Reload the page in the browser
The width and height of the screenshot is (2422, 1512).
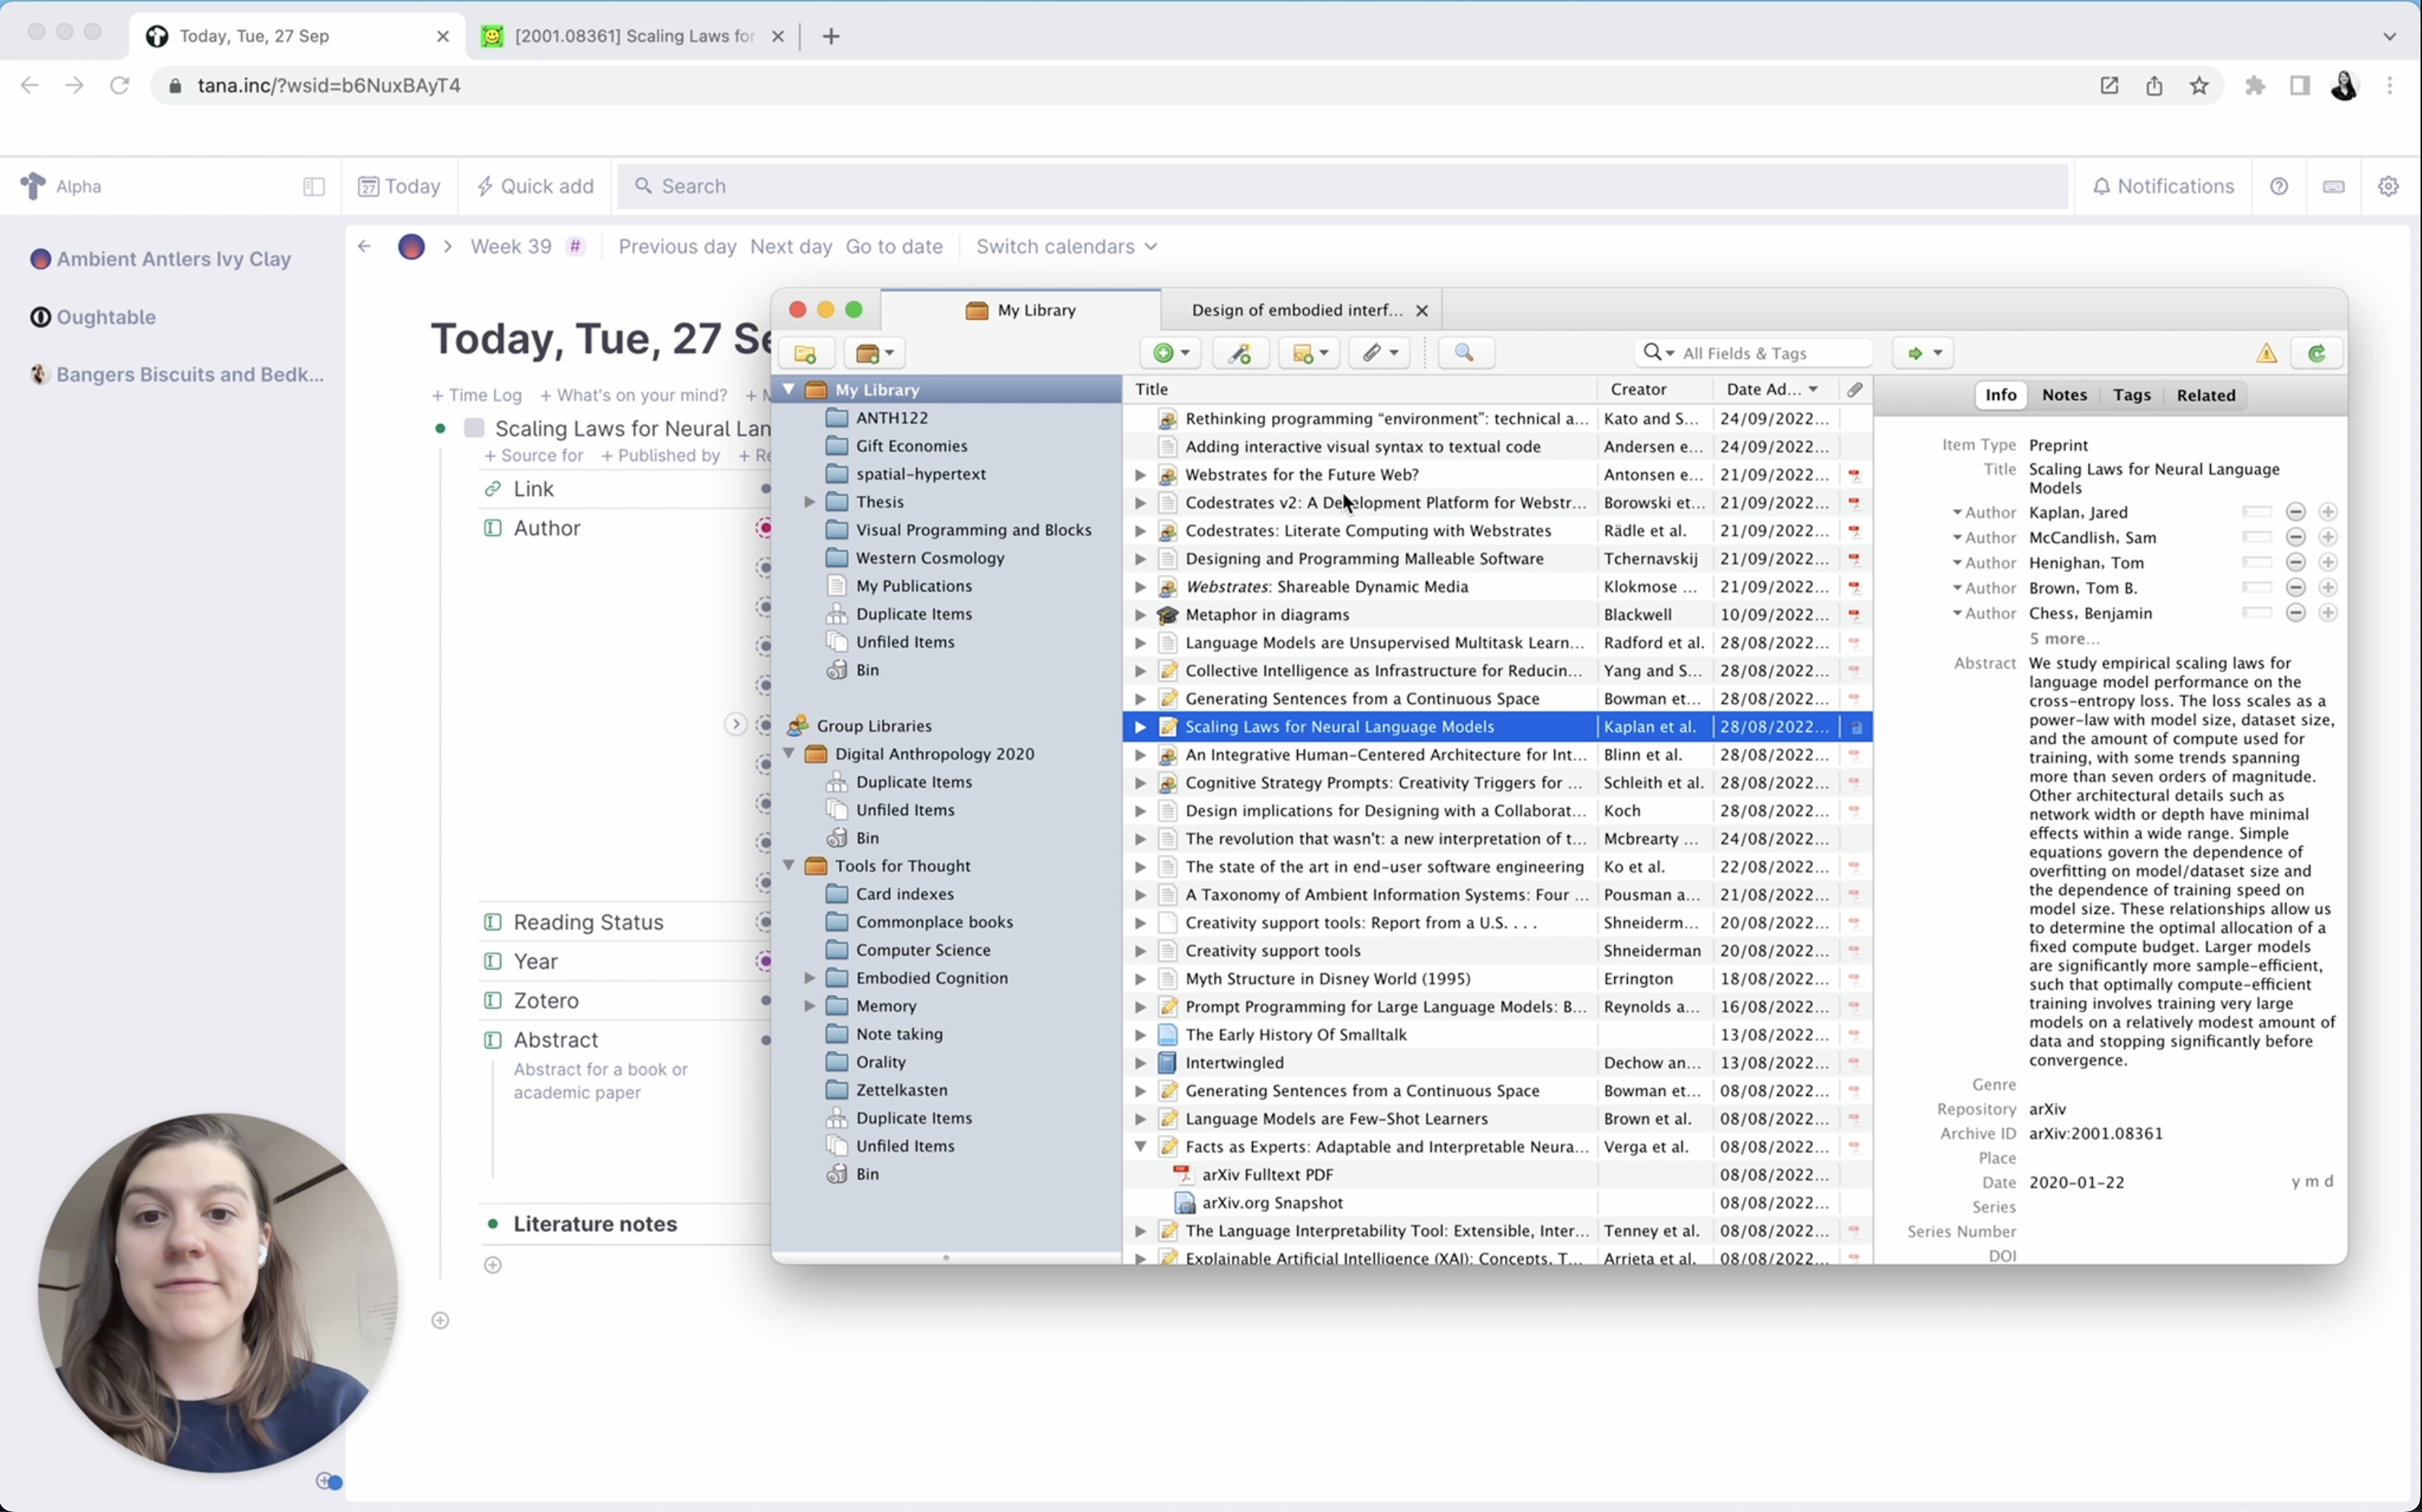119,86
